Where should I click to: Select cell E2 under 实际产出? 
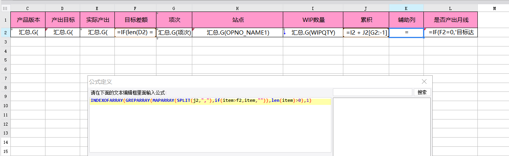pos(97,33)
